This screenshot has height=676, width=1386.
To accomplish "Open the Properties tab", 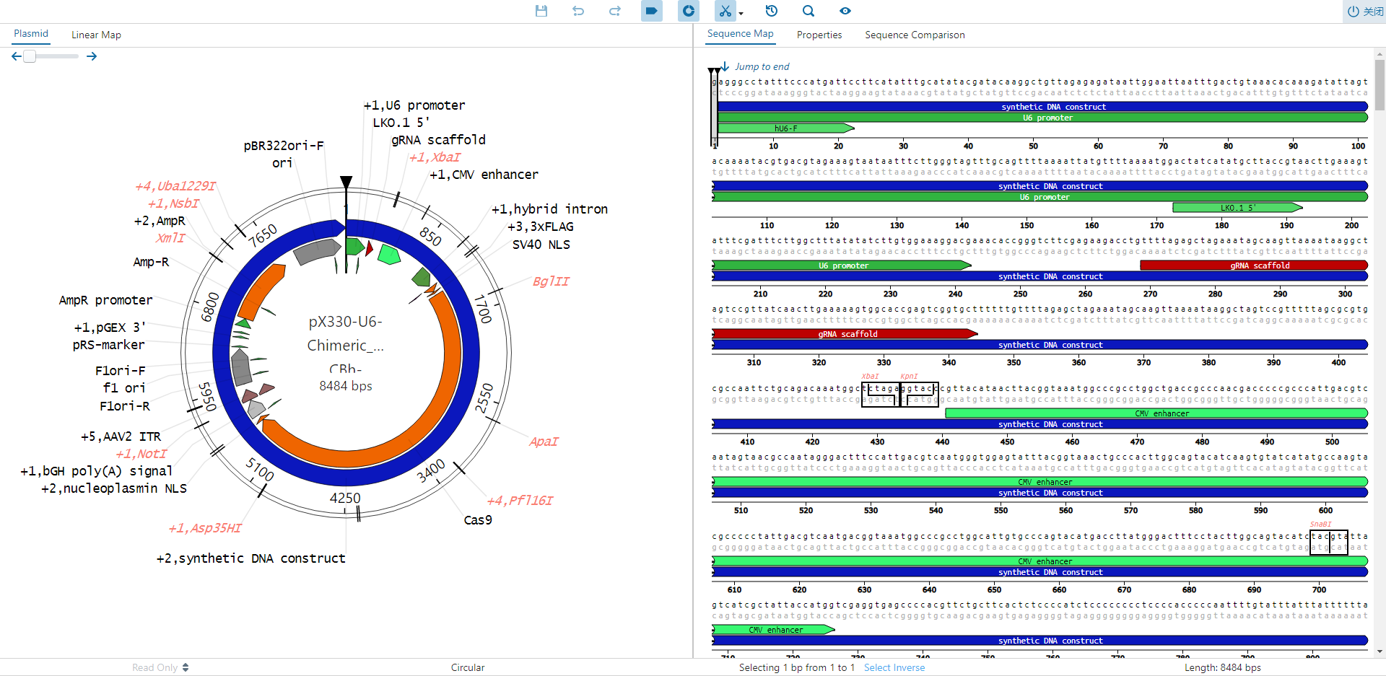I will pyautogui.click(x=819, y=35).
